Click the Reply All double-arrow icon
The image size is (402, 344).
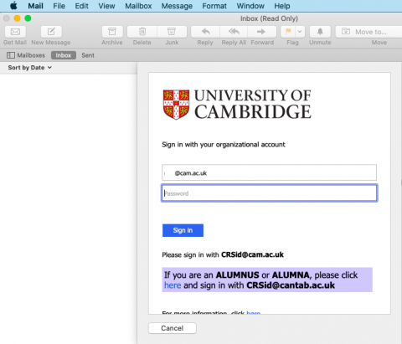coord(234,32)
